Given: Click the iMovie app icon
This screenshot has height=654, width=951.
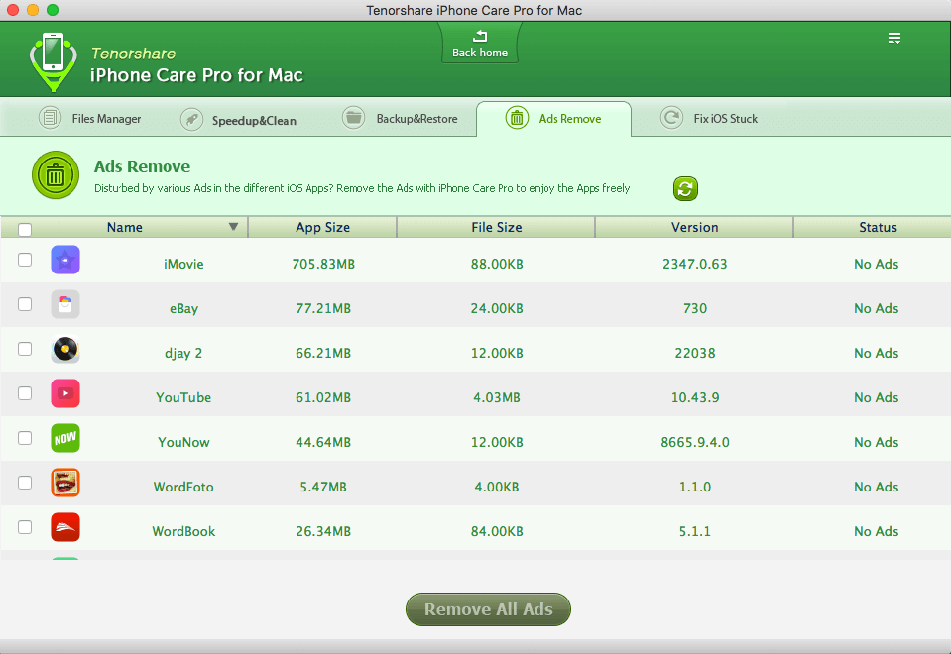Looking at the screenshot, I should click(x=65, y=260).
